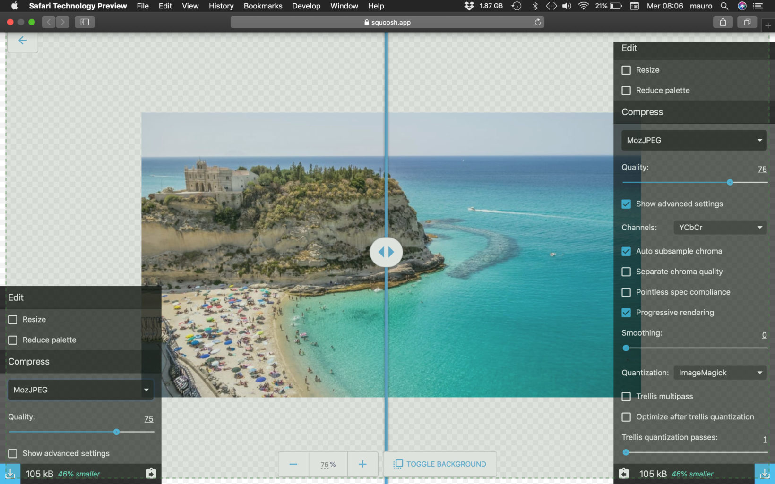This screenshot has width=775, height=484.
Task: Open Time Machine status menu
Action: pyautogui.click(x=517, y=6)
